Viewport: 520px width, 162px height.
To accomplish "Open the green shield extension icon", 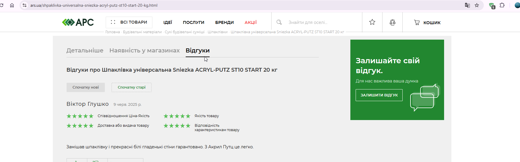I will click(492, 6).
